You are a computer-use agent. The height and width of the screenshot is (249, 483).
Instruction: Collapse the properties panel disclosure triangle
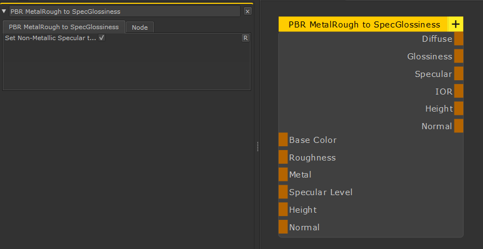point(4,11)
